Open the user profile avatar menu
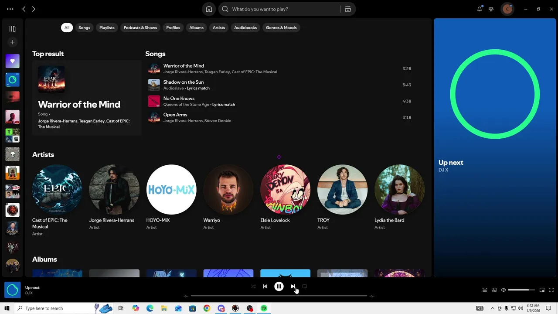 tap(507, 9)
